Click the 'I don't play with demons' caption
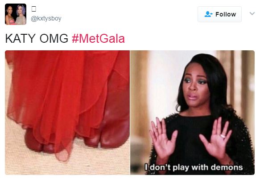The height and width of the screenshot is (179, 256). pyautogui.click(x=194, y=167)
